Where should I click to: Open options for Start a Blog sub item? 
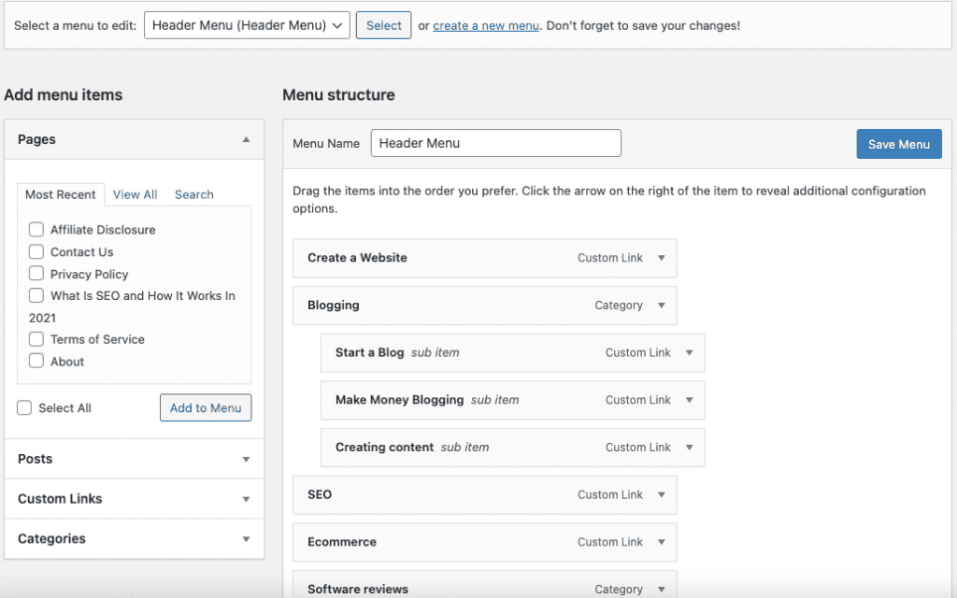(690, 352)
